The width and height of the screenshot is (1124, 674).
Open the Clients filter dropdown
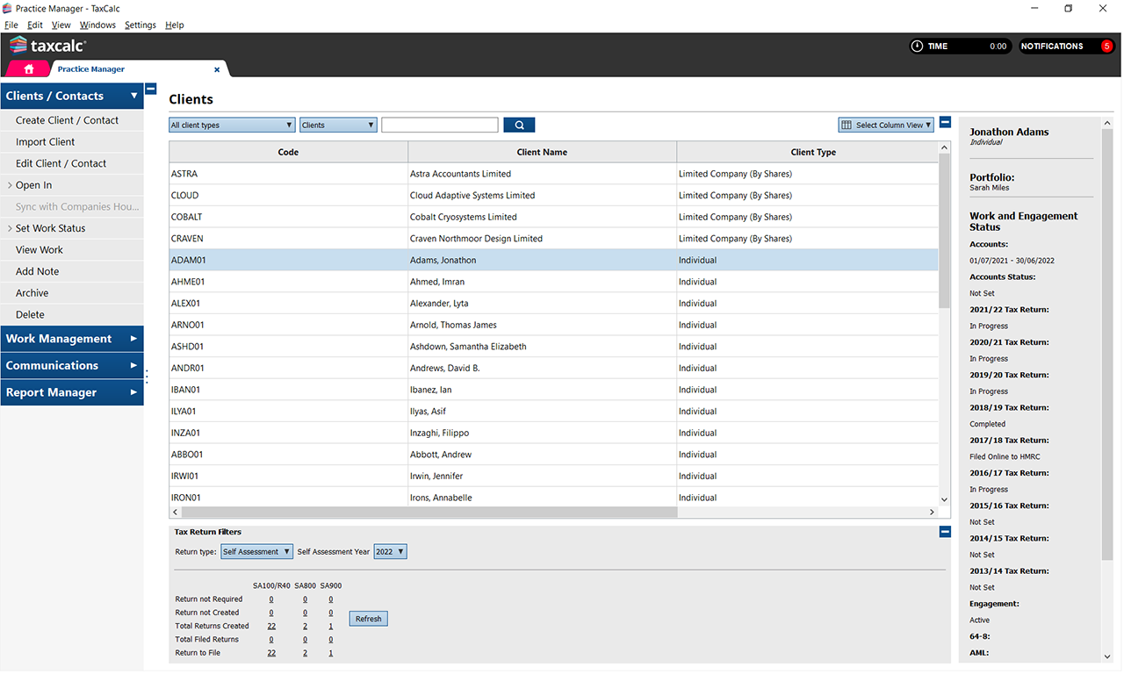click(338, 125)
